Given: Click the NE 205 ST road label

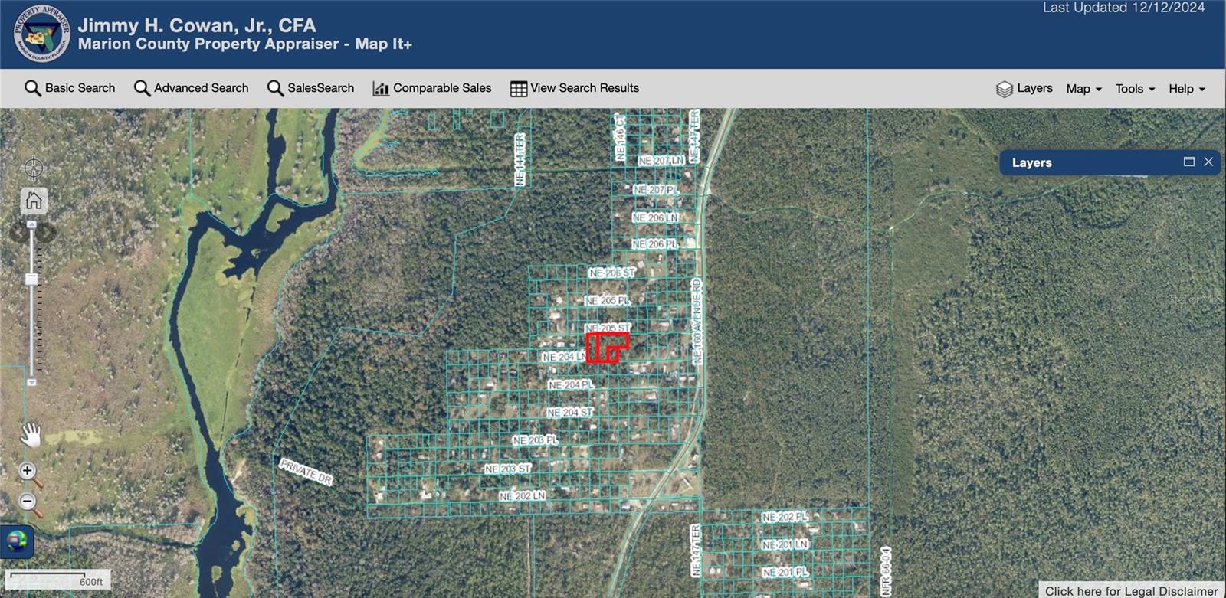Looking at the screenshot, I should (607, 328).
